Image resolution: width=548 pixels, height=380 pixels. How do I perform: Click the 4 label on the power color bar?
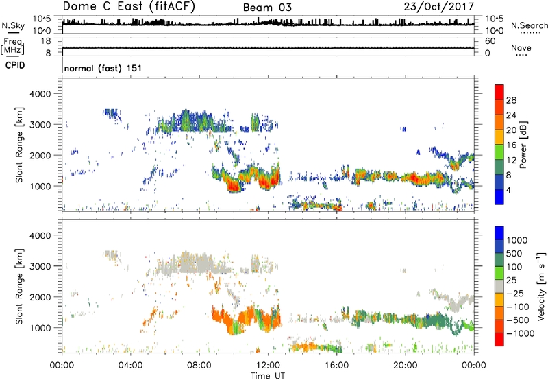click(509, 190)
